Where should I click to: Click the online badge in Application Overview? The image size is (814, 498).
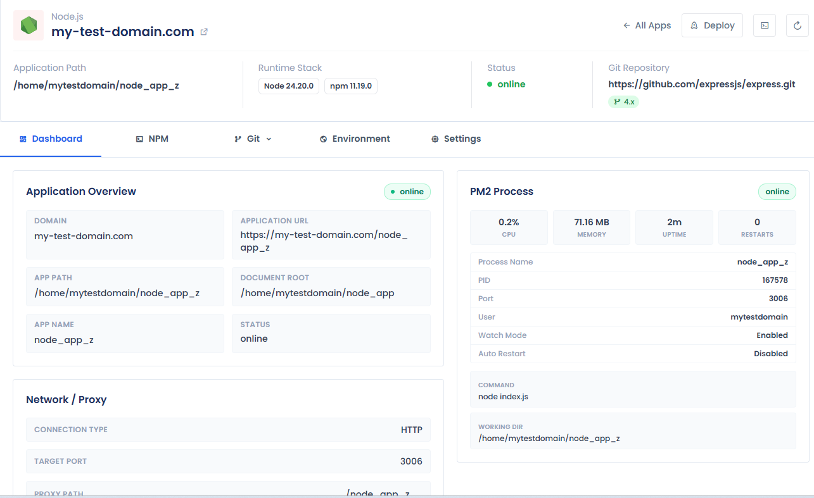[407, 192]
